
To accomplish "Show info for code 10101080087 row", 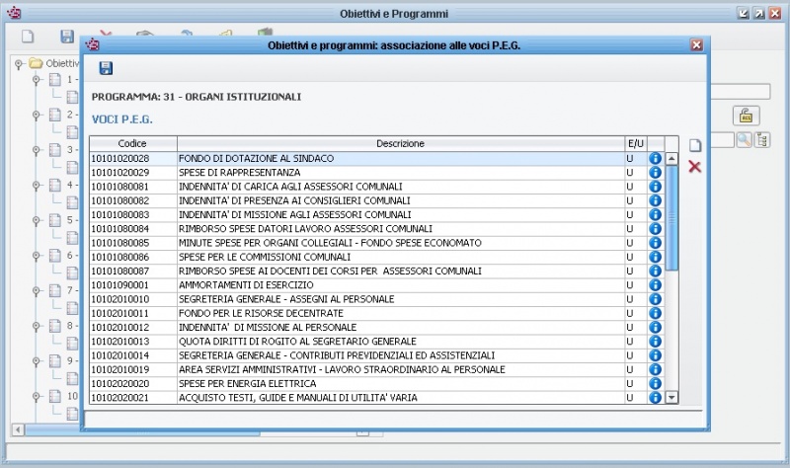I will click(x=655, y=272).
